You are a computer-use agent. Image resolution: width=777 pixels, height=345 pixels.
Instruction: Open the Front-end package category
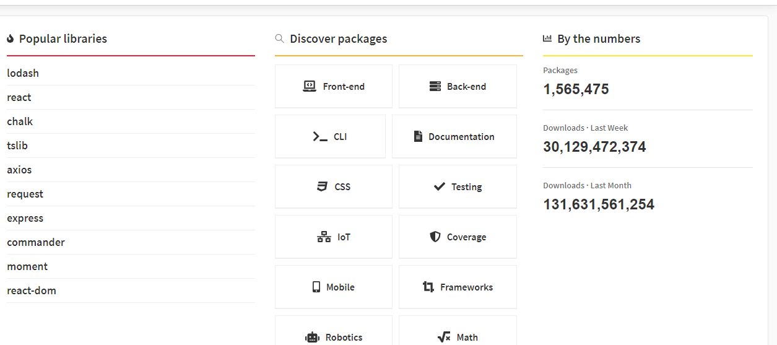[334, 87]
